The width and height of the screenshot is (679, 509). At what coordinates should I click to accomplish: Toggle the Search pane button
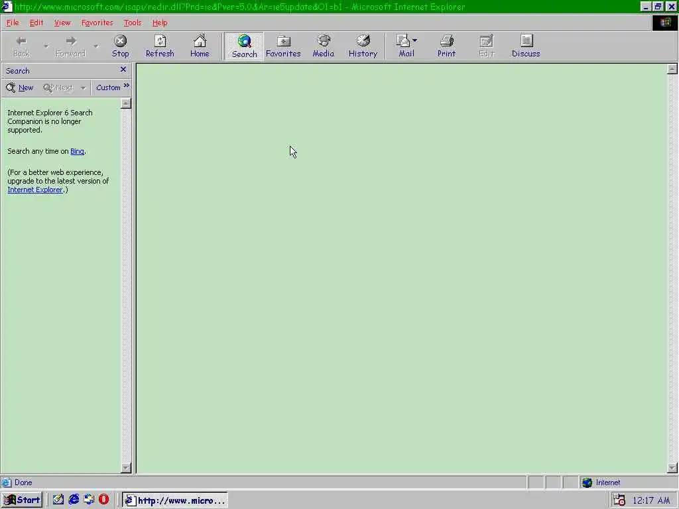(244, 46)
